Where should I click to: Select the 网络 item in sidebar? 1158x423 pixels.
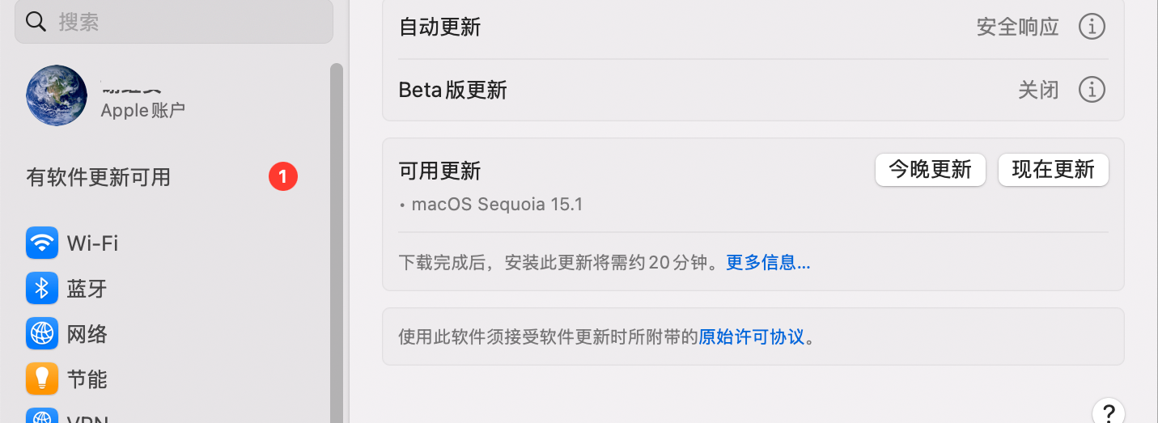[87, 334]
